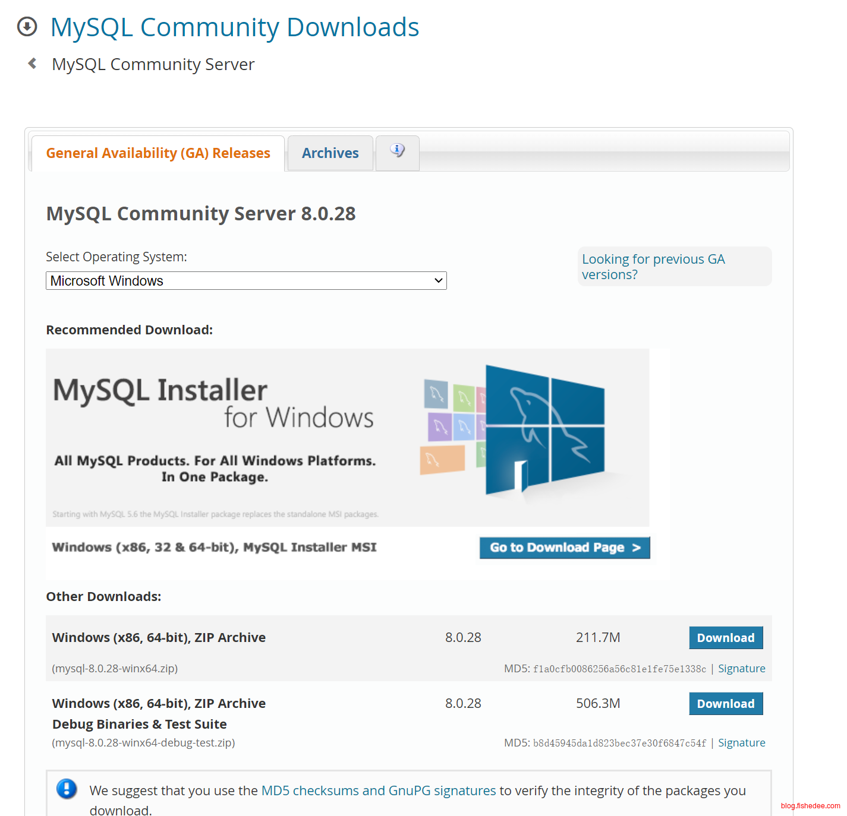Select the General Availability (GA) Releases tab
Image resolution: width=847 pixels, height=816 pixels.
point(158,153)
